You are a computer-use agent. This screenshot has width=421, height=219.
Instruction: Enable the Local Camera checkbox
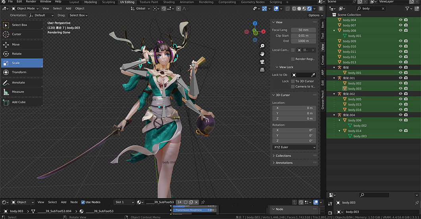[293, 50]
